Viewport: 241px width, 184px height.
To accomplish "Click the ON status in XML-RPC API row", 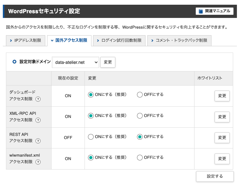I will [68, 116].
